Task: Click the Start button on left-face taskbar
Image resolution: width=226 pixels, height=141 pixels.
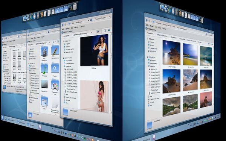Action: [x=2, y=118]
